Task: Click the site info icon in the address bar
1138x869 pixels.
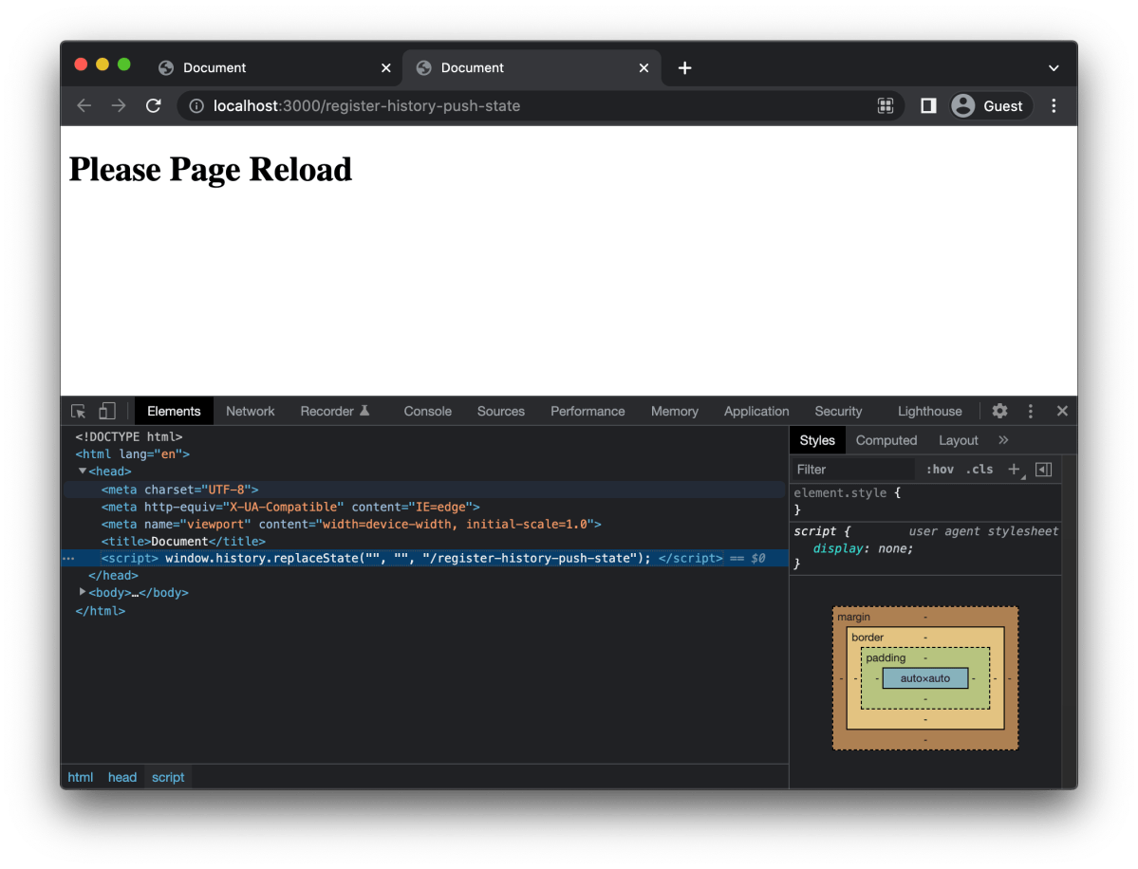Action: pyautogui.click(x=196, y=106)
